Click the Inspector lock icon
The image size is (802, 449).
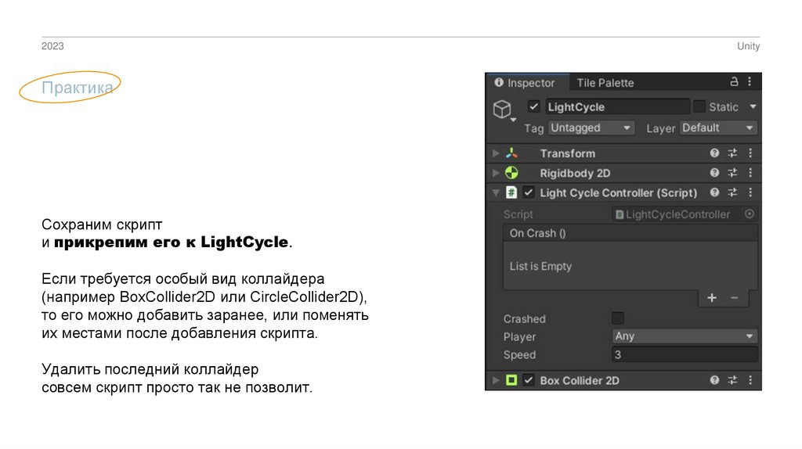734,82
